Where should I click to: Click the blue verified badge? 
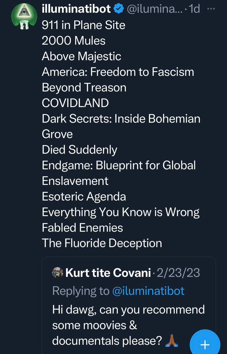pyautogui.click(x=119, y=9)
